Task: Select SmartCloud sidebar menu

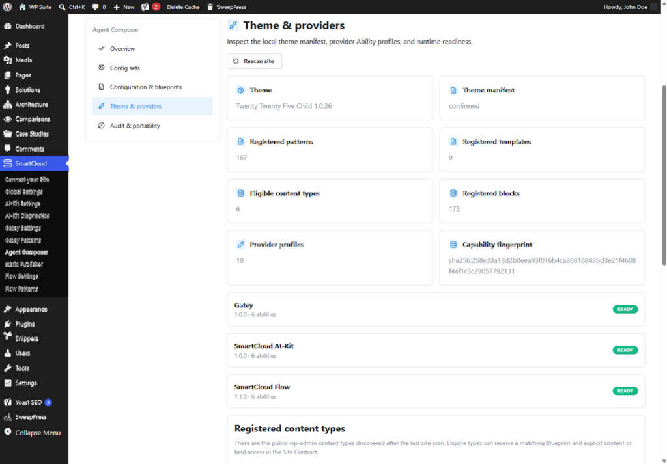Action: (34, 163)
